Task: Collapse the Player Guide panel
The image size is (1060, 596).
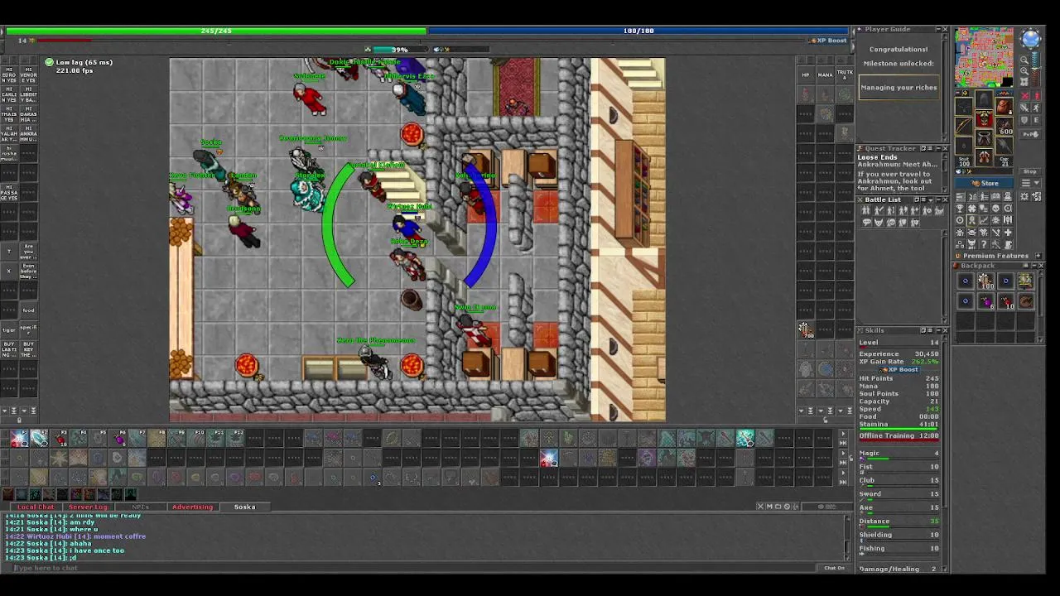Action: (x=939, y=29)
